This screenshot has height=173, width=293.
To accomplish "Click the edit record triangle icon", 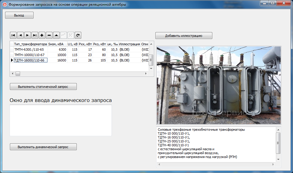I will point(56,35).
